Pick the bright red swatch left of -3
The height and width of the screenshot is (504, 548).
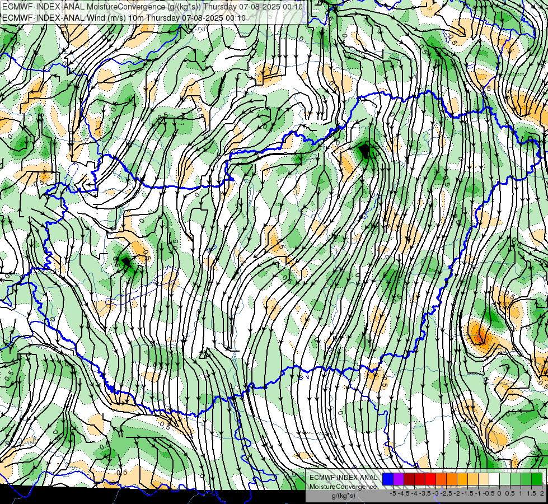430,479
